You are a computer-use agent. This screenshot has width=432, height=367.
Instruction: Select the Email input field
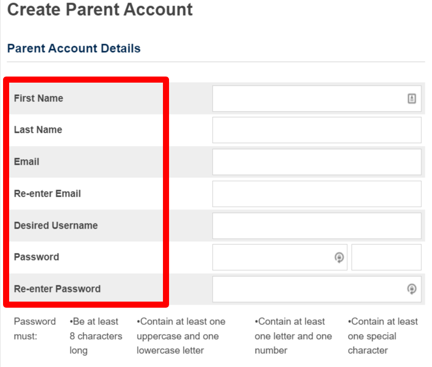(317, 162)
